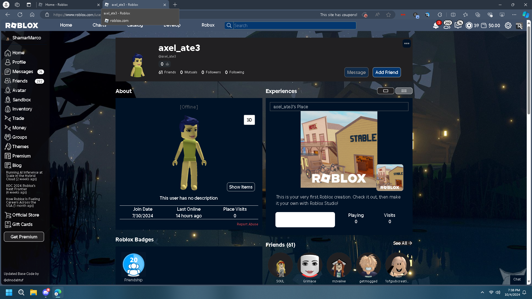
Task: Switch to the Home - Roblox browser tab
Action: [x=69, y=5]
